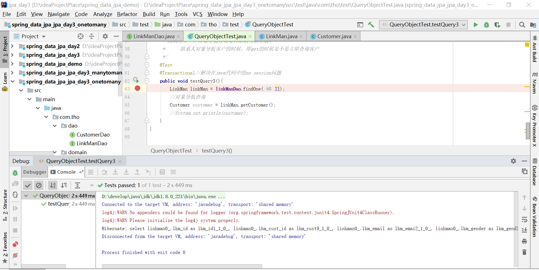Open the Favorites tool window
Viewport: 539px width, 270px height.
click(5, 248)
